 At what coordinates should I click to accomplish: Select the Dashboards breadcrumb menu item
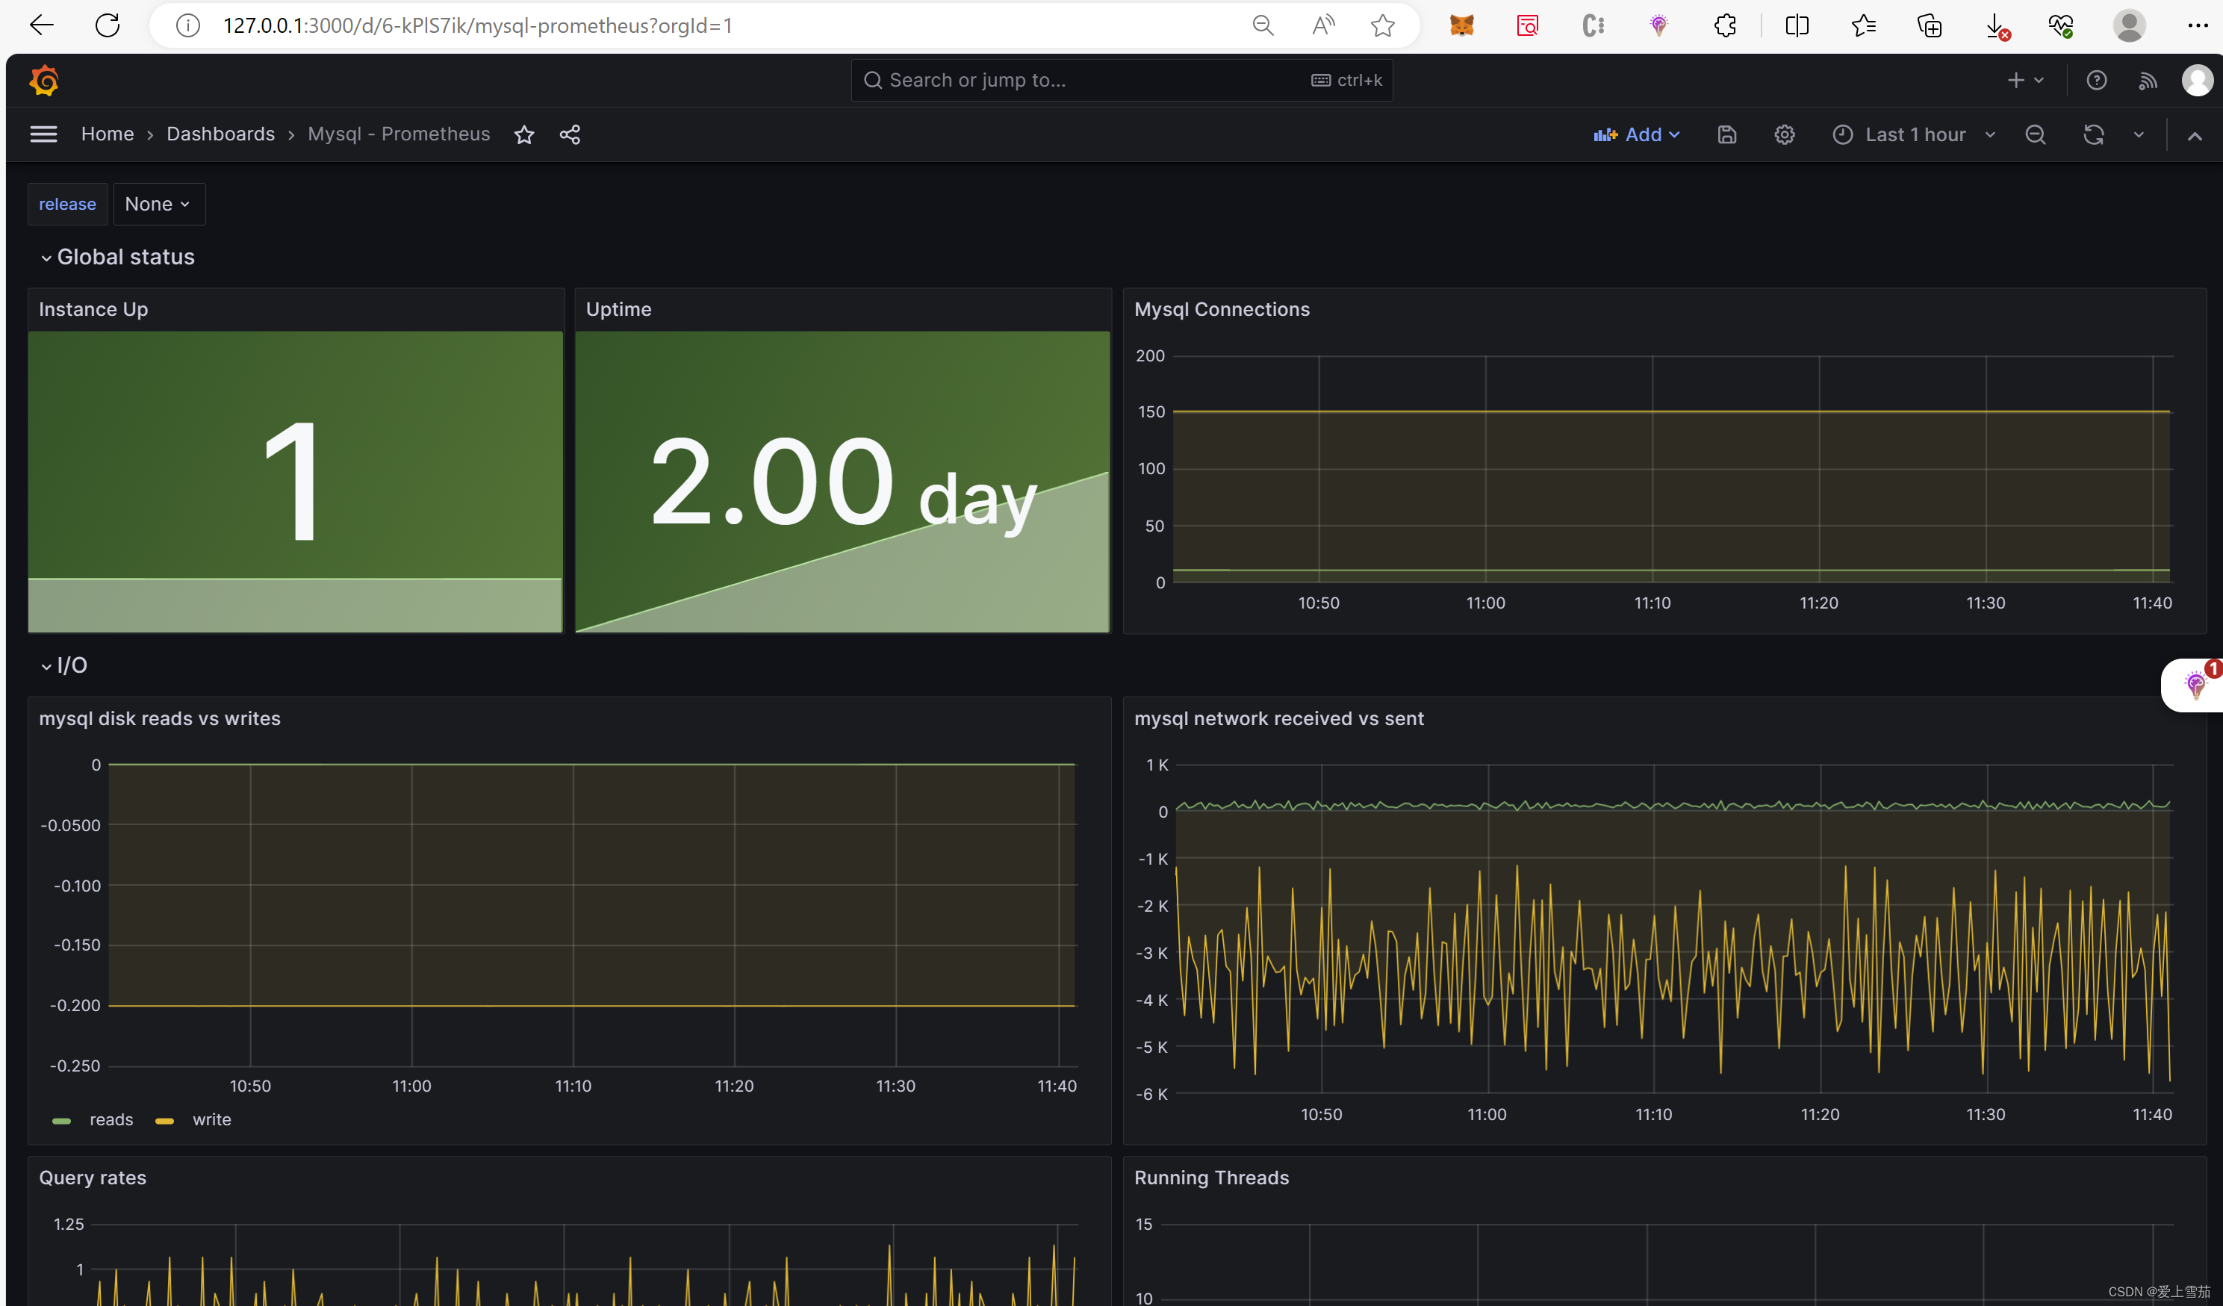click(x=220, y=134)
